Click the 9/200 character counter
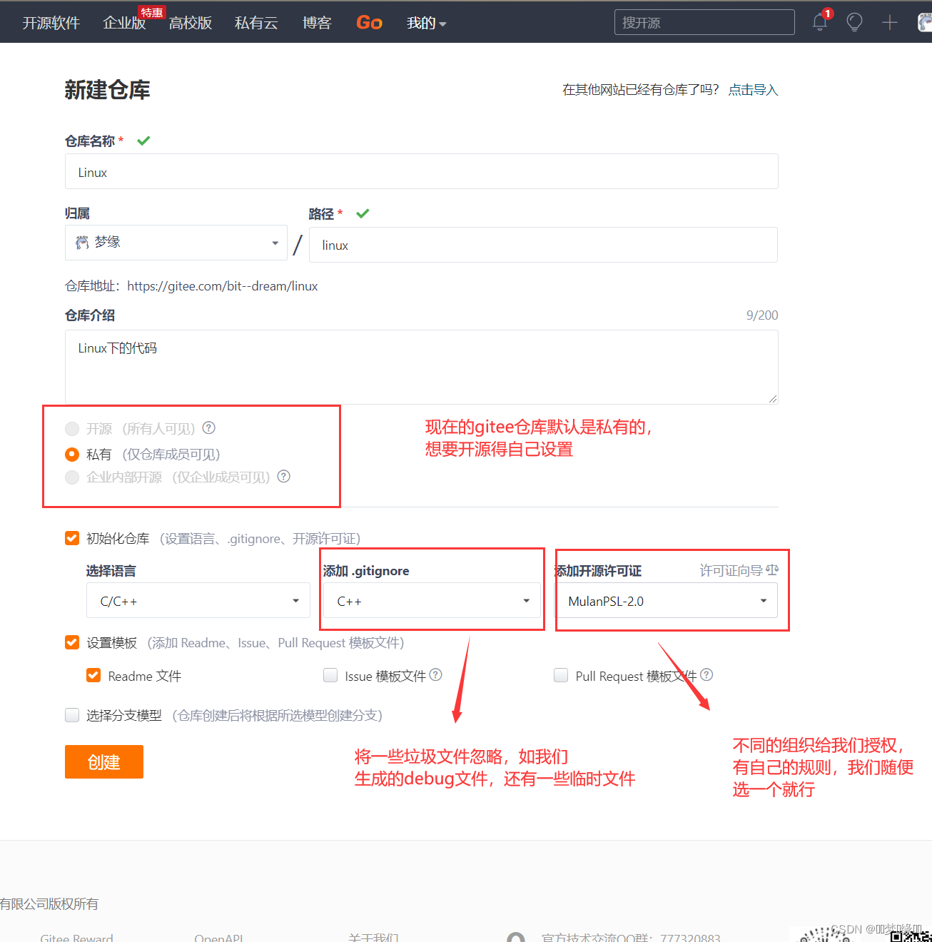Viewport: 932px width, 942px height. [x=762, y=315]
